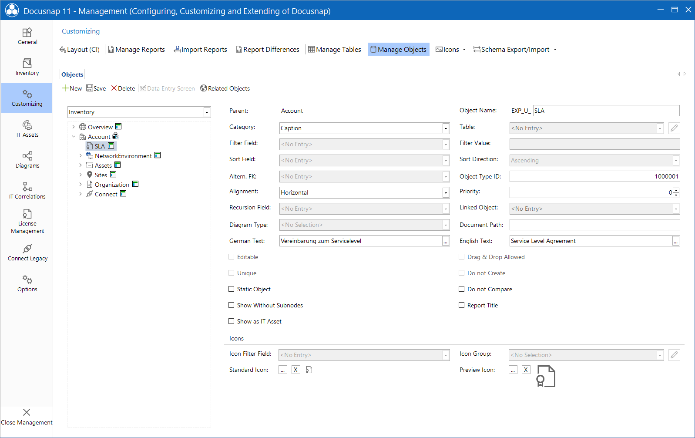Image resolution: width=695 pixels, height=438 pixels.
Task: Switch to the Objects tab
Action: pos(72,74)
